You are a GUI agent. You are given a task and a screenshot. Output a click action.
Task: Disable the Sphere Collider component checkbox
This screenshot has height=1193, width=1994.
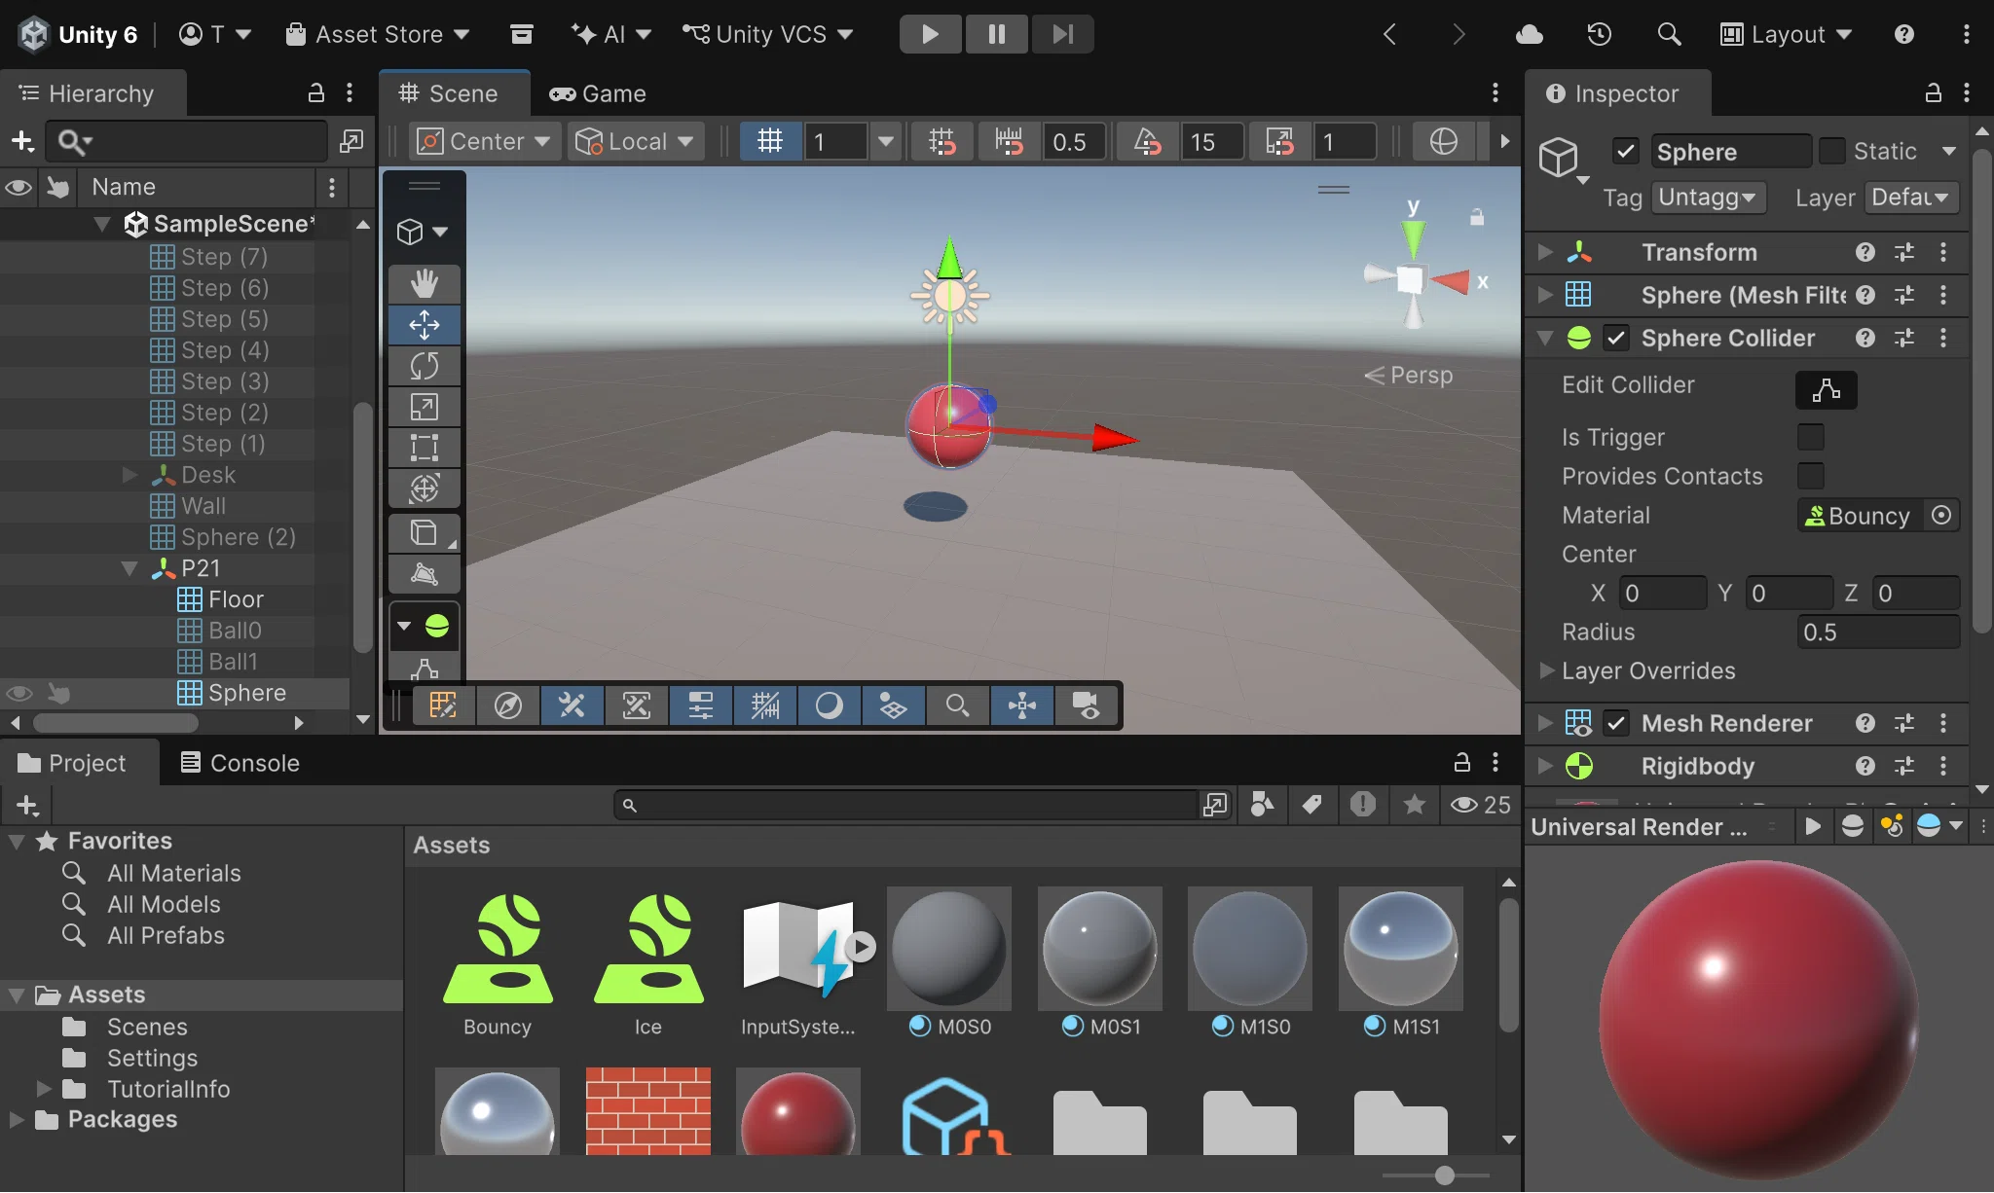pos(1616,338)
